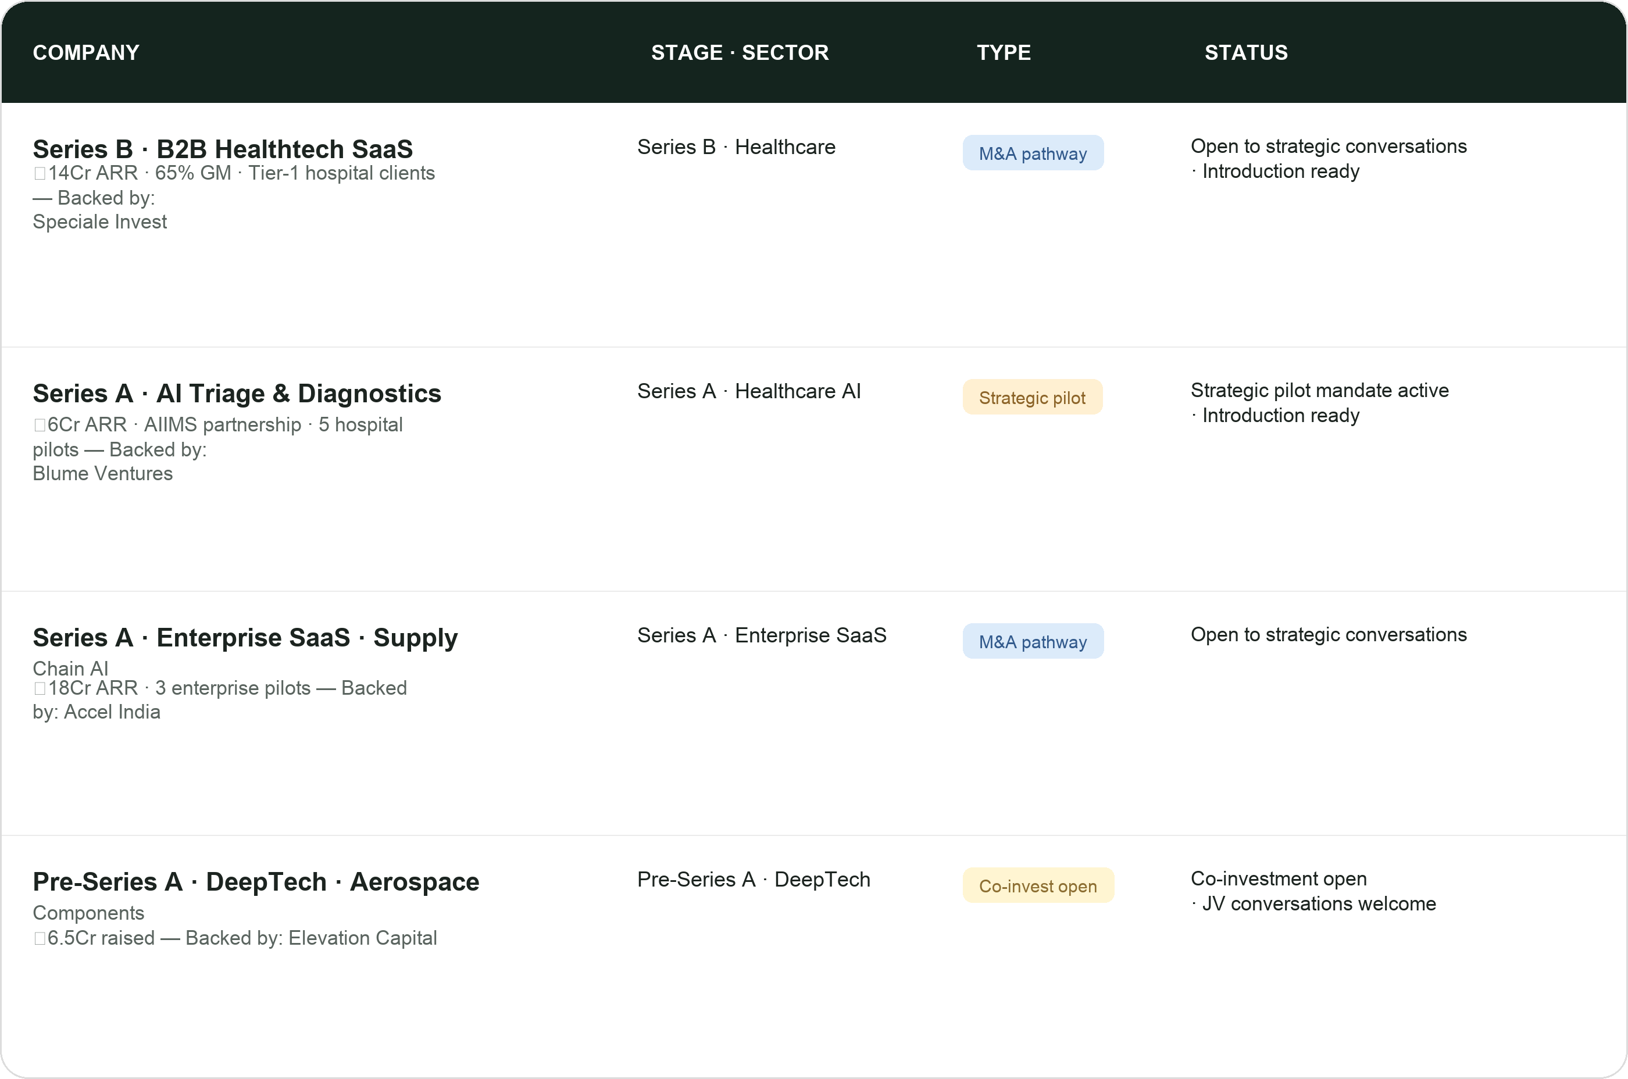The height and width of the screenshot is (1079, 1628).
Task: Click the STAGE · SECTOR column header
Action: (740, 52)
